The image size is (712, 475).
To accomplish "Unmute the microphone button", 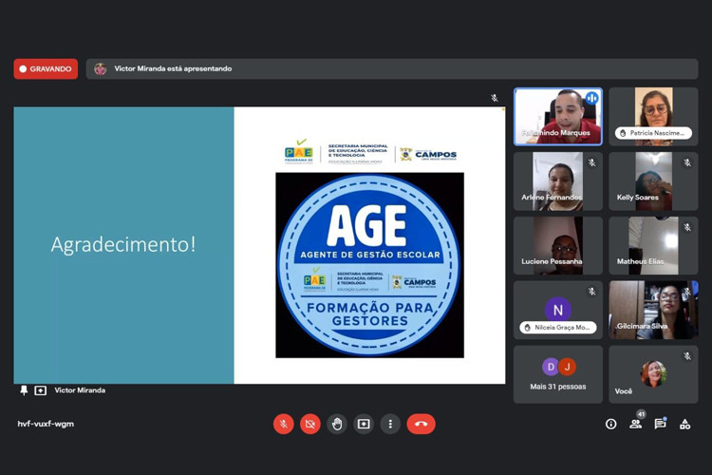I will point(283,424).
